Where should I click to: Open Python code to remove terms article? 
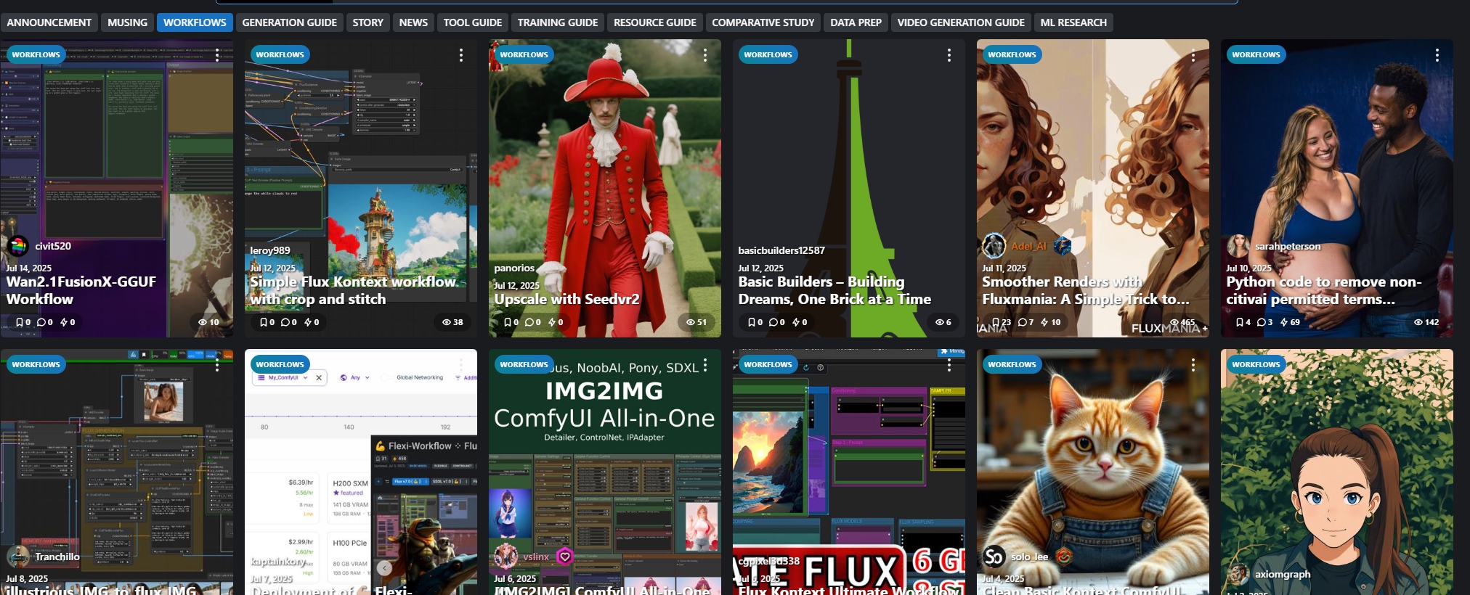coord(1323,290)
